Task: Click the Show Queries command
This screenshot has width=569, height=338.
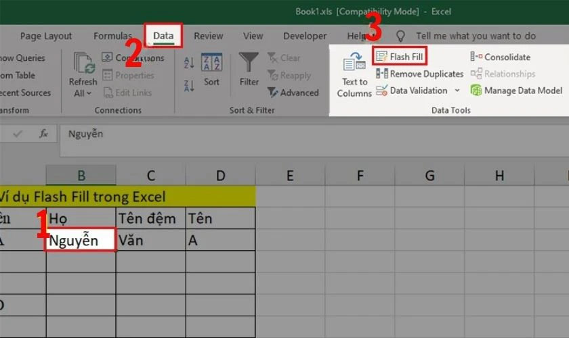Action: tap(22, 58)
